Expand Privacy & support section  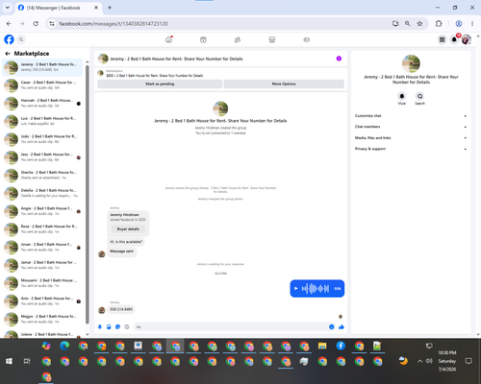[x=411, y=149]
